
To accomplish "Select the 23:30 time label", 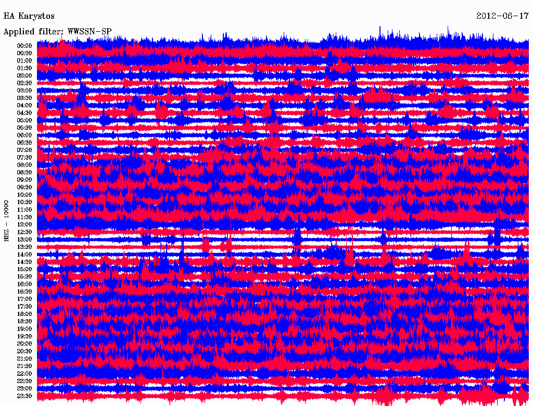I will pyautogui.click(x=24, y=396).
